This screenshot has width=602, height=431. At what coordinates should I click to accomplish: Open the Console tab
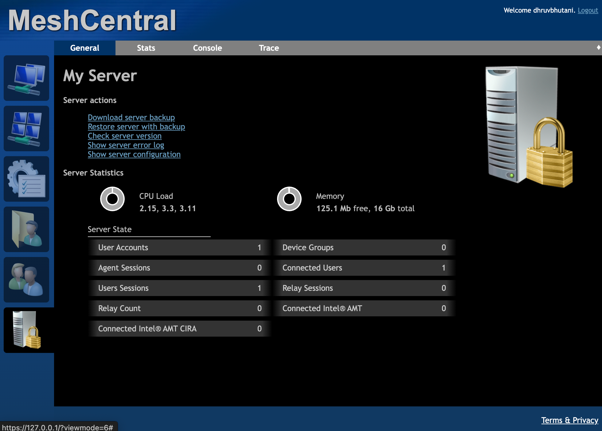pyautogui.click(x=208, y=48)
